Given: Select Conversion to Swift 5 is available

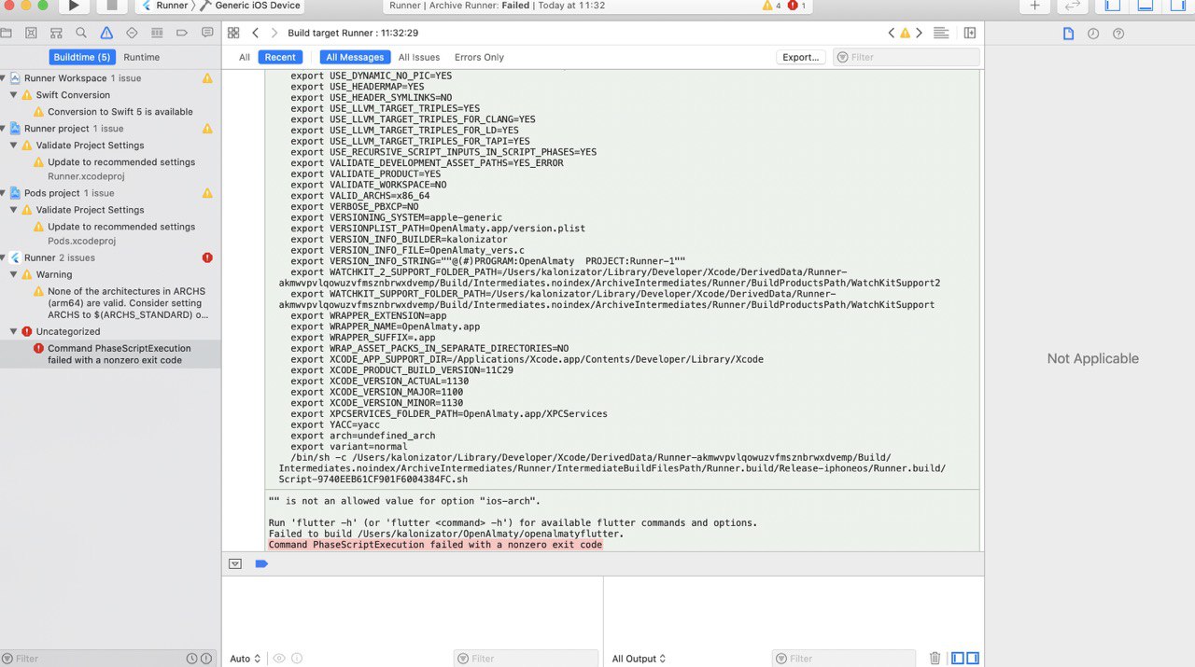Looking at the screenshot, I should [120, 112].
